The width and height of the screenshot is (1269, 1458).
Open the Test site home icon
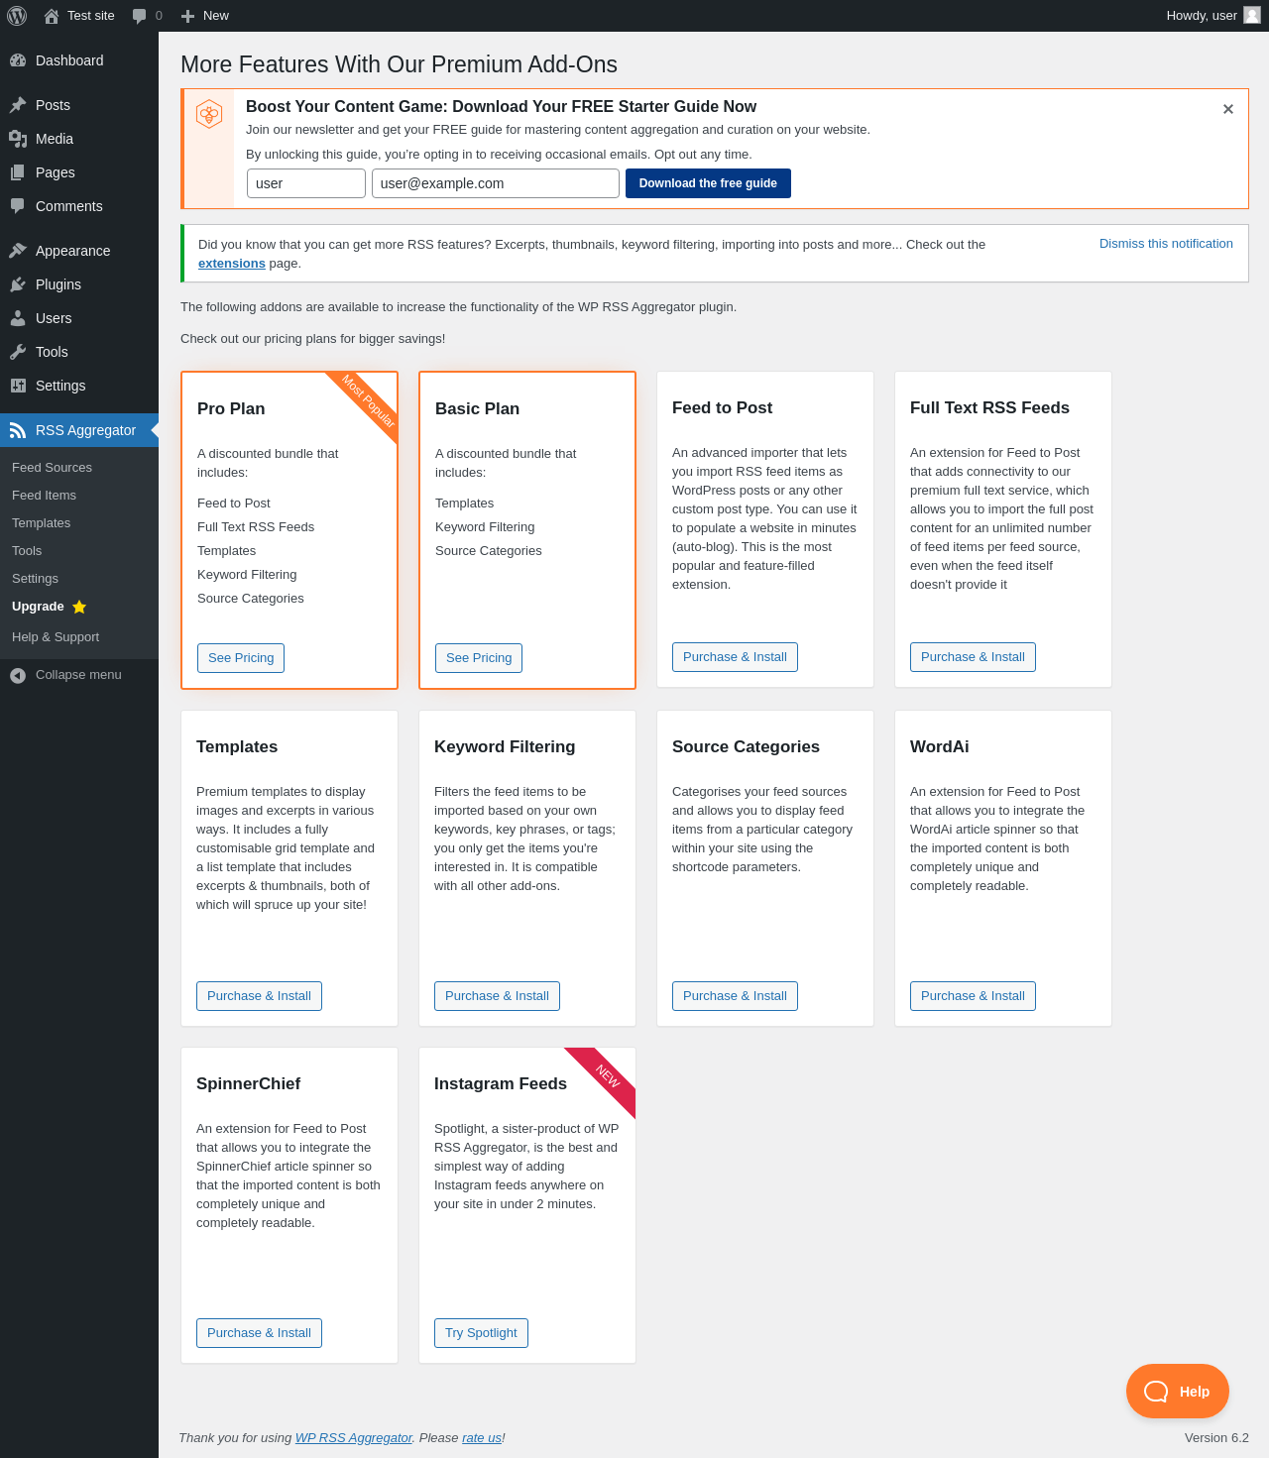click(52, 16)
